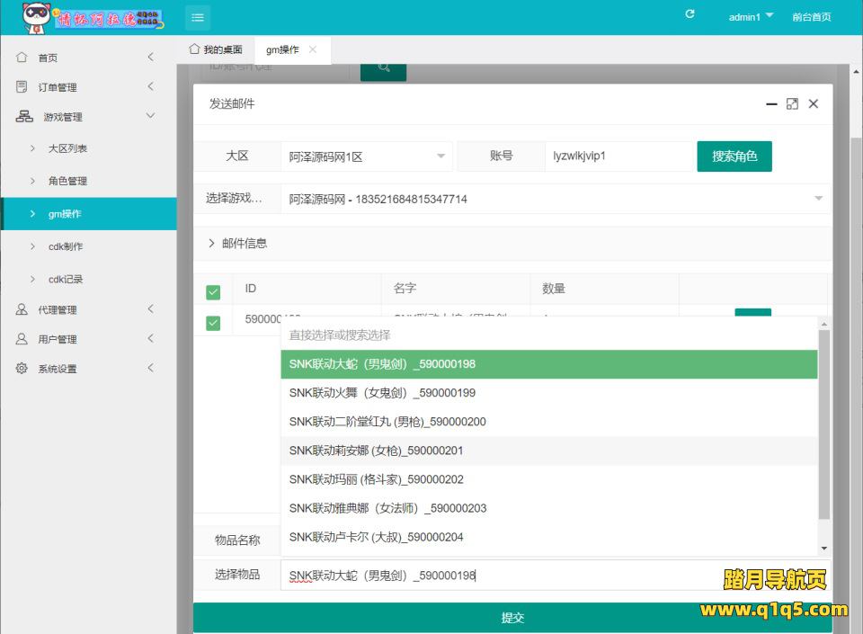
Task: Close the gm操作 tab with X icon
Action: (313, 50)
